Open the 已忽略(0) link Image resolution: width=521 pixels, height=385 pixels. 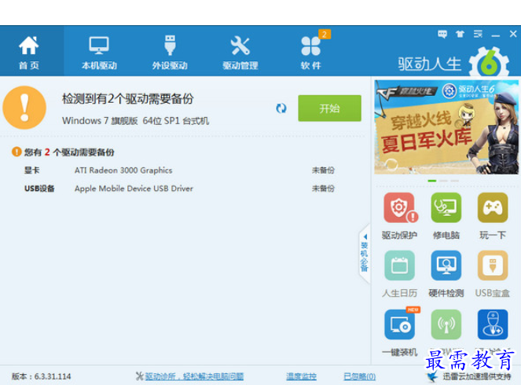coord(360,376)
